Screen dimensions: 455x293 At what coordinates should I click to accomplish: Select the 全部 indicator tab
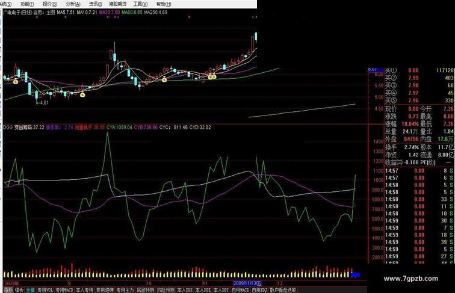pyautogui.click(x=30, y=290)
